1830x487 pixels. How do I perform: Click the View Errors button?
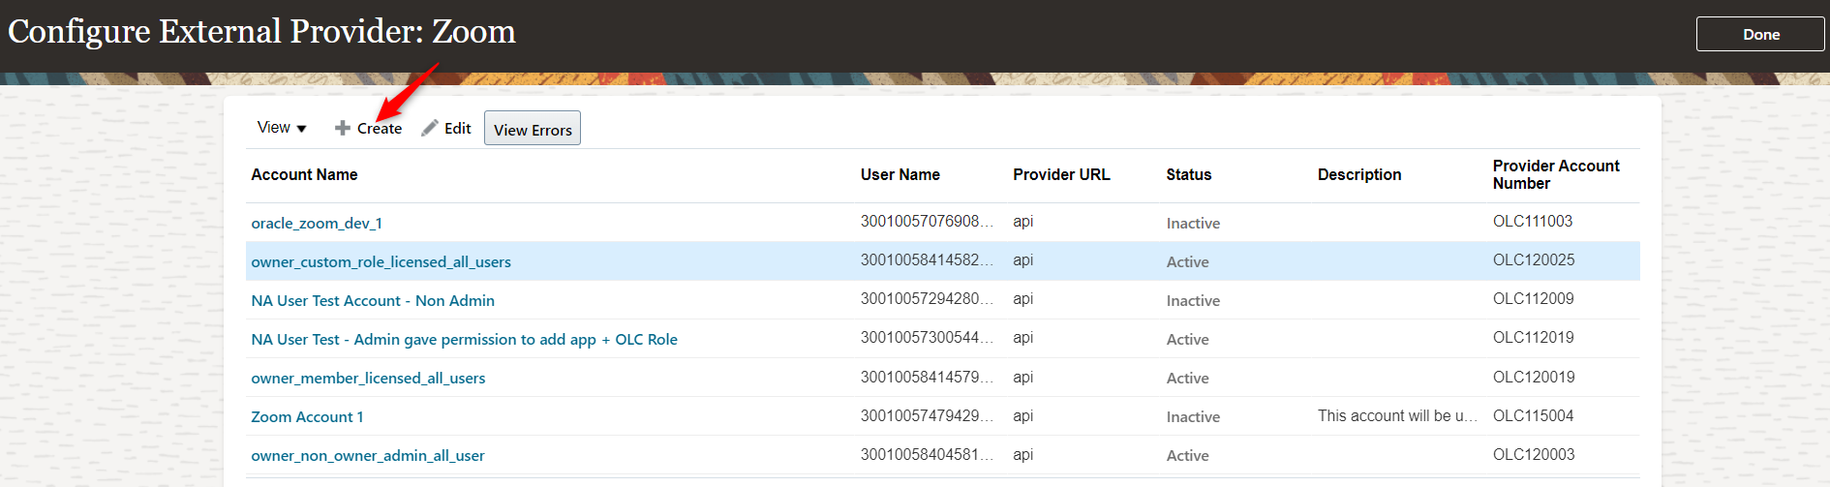point(533,129)
